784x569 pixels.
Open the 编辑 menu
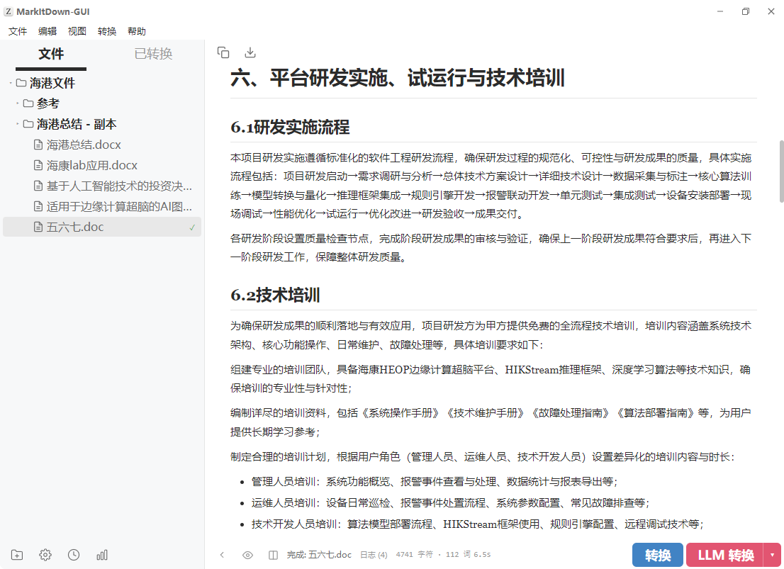[47, 31]
